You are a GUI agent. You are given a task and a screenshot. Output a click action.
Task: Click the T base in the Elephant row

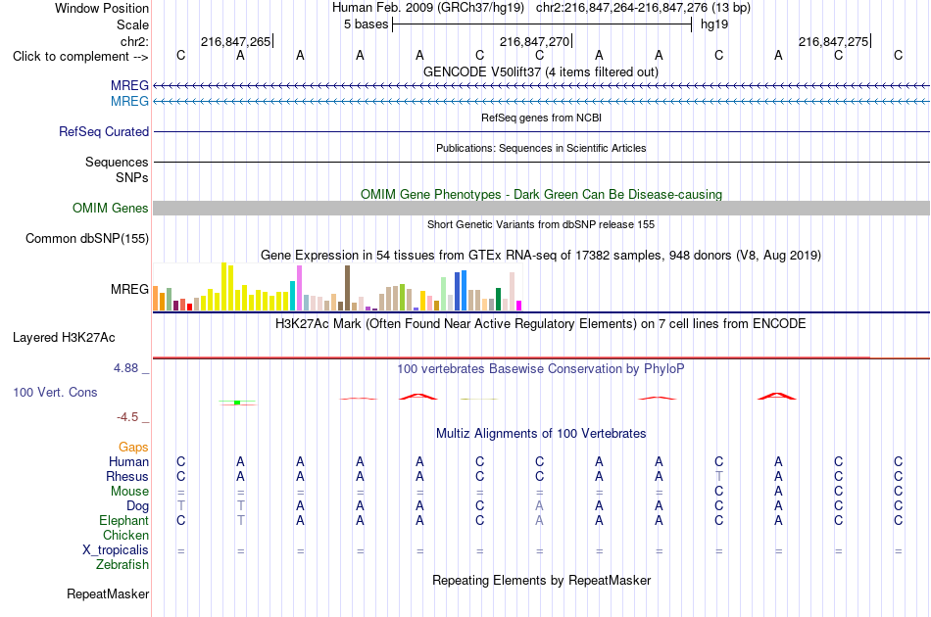click(x=240, y=520)
